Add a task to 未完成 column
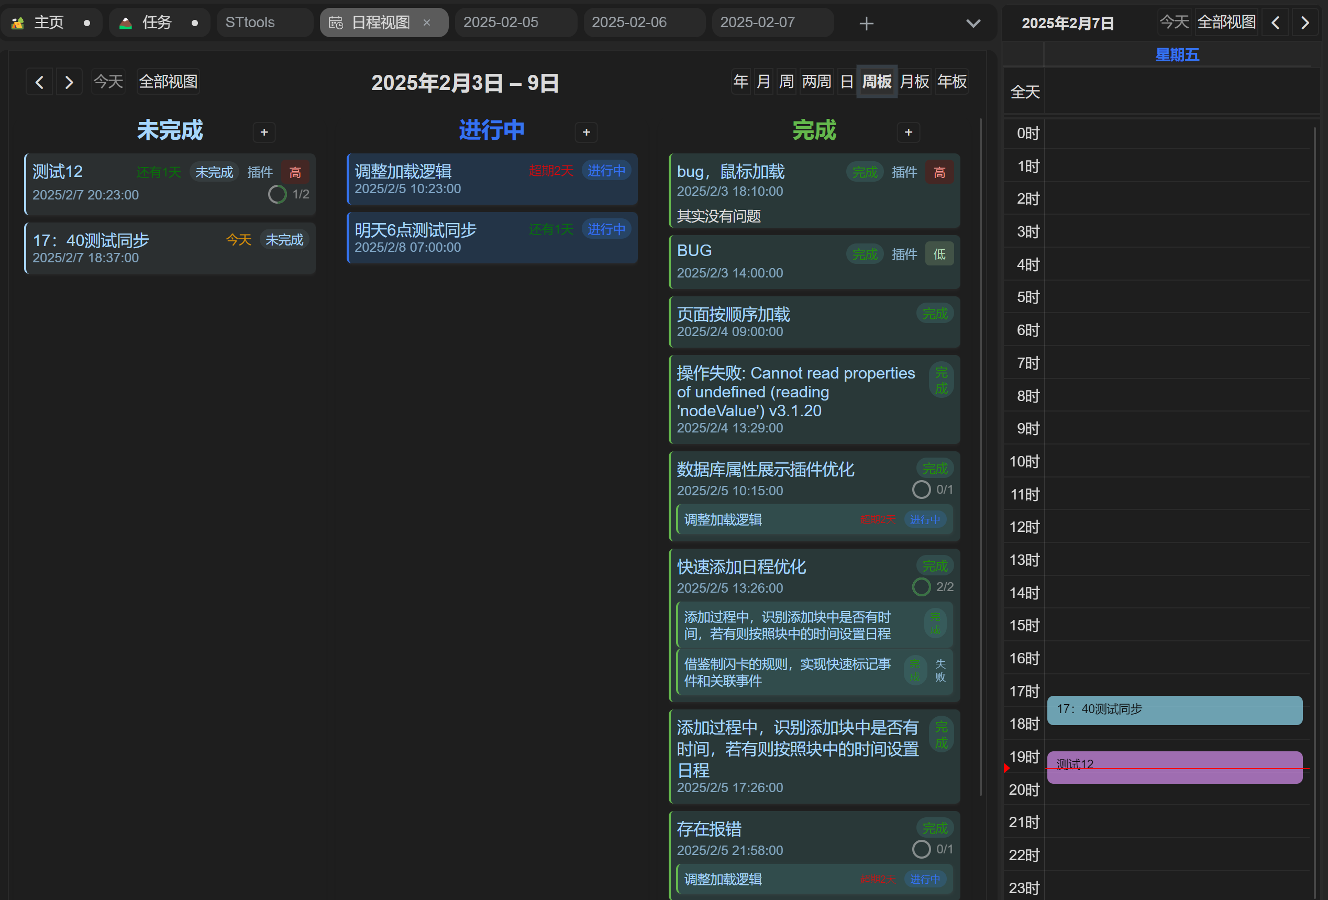 pyautogui.click(x=264, y=132)
